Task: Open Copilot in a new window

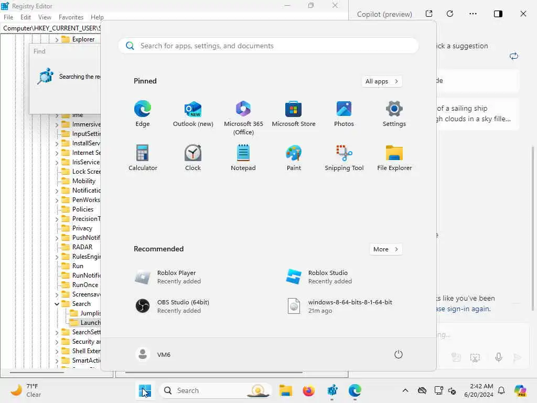Action: 429,14
